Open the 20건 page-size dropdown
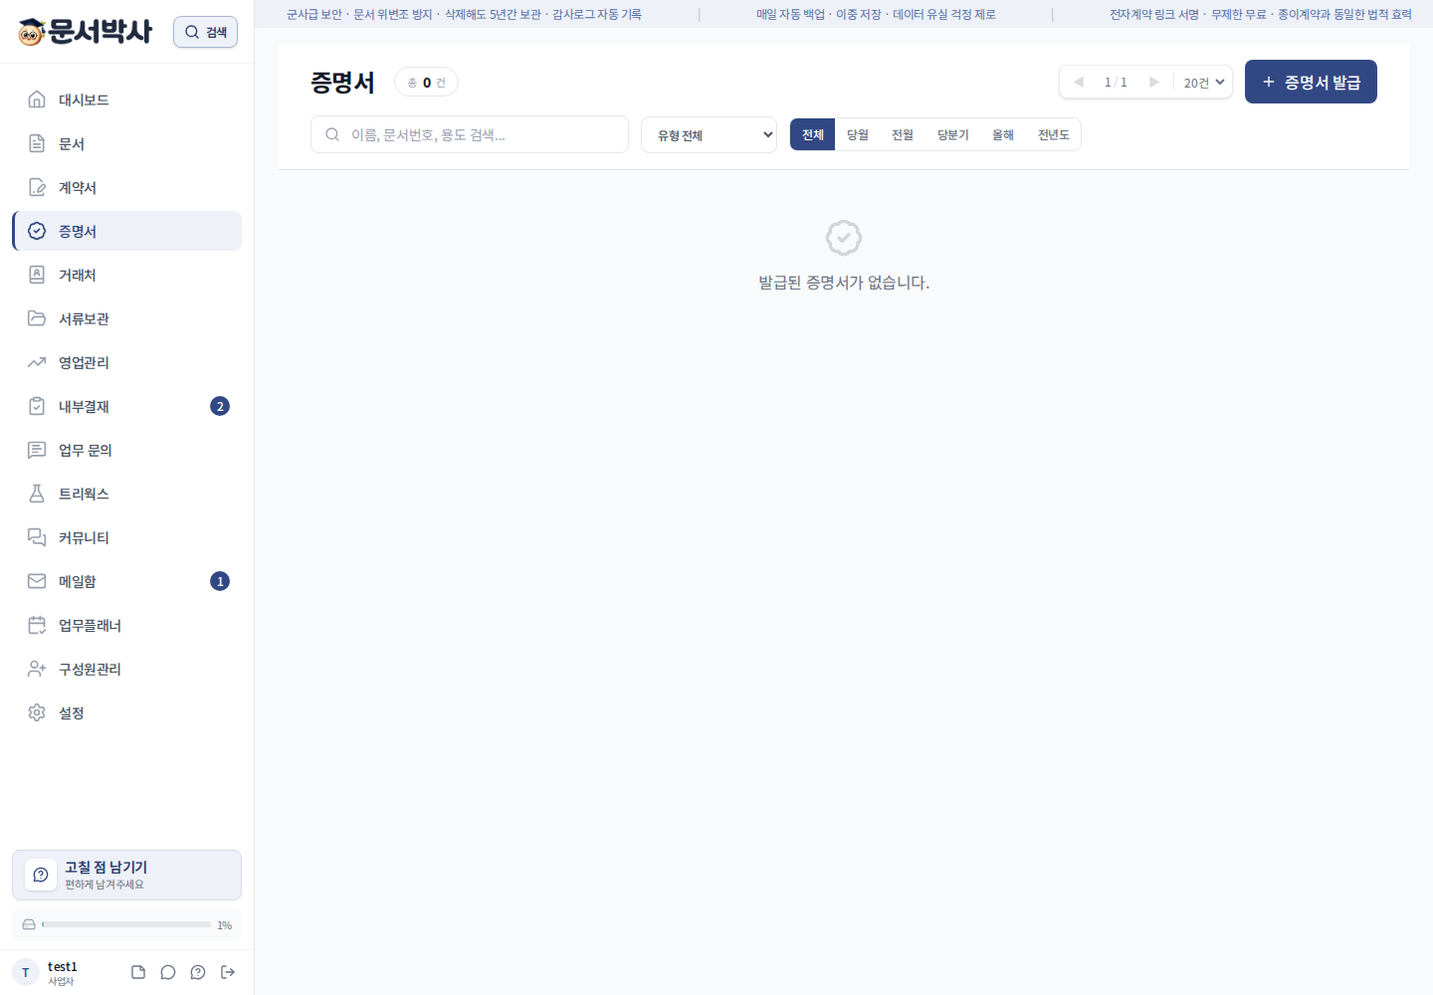Viewport: 1433px width, 995px height. [x=1204, y=82]
